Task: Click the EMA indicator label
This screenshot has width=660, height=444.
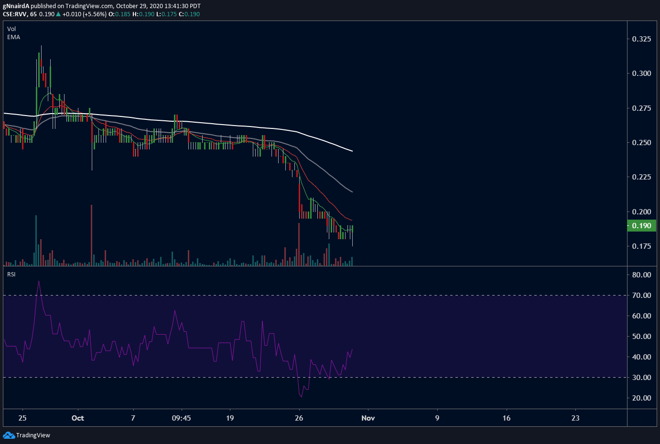Action: pos(13,37)
